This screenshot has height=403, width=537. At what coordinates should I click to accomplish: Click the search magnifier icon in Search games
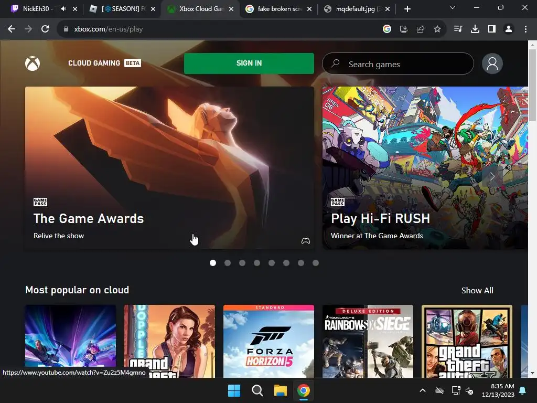click(335, 63)
